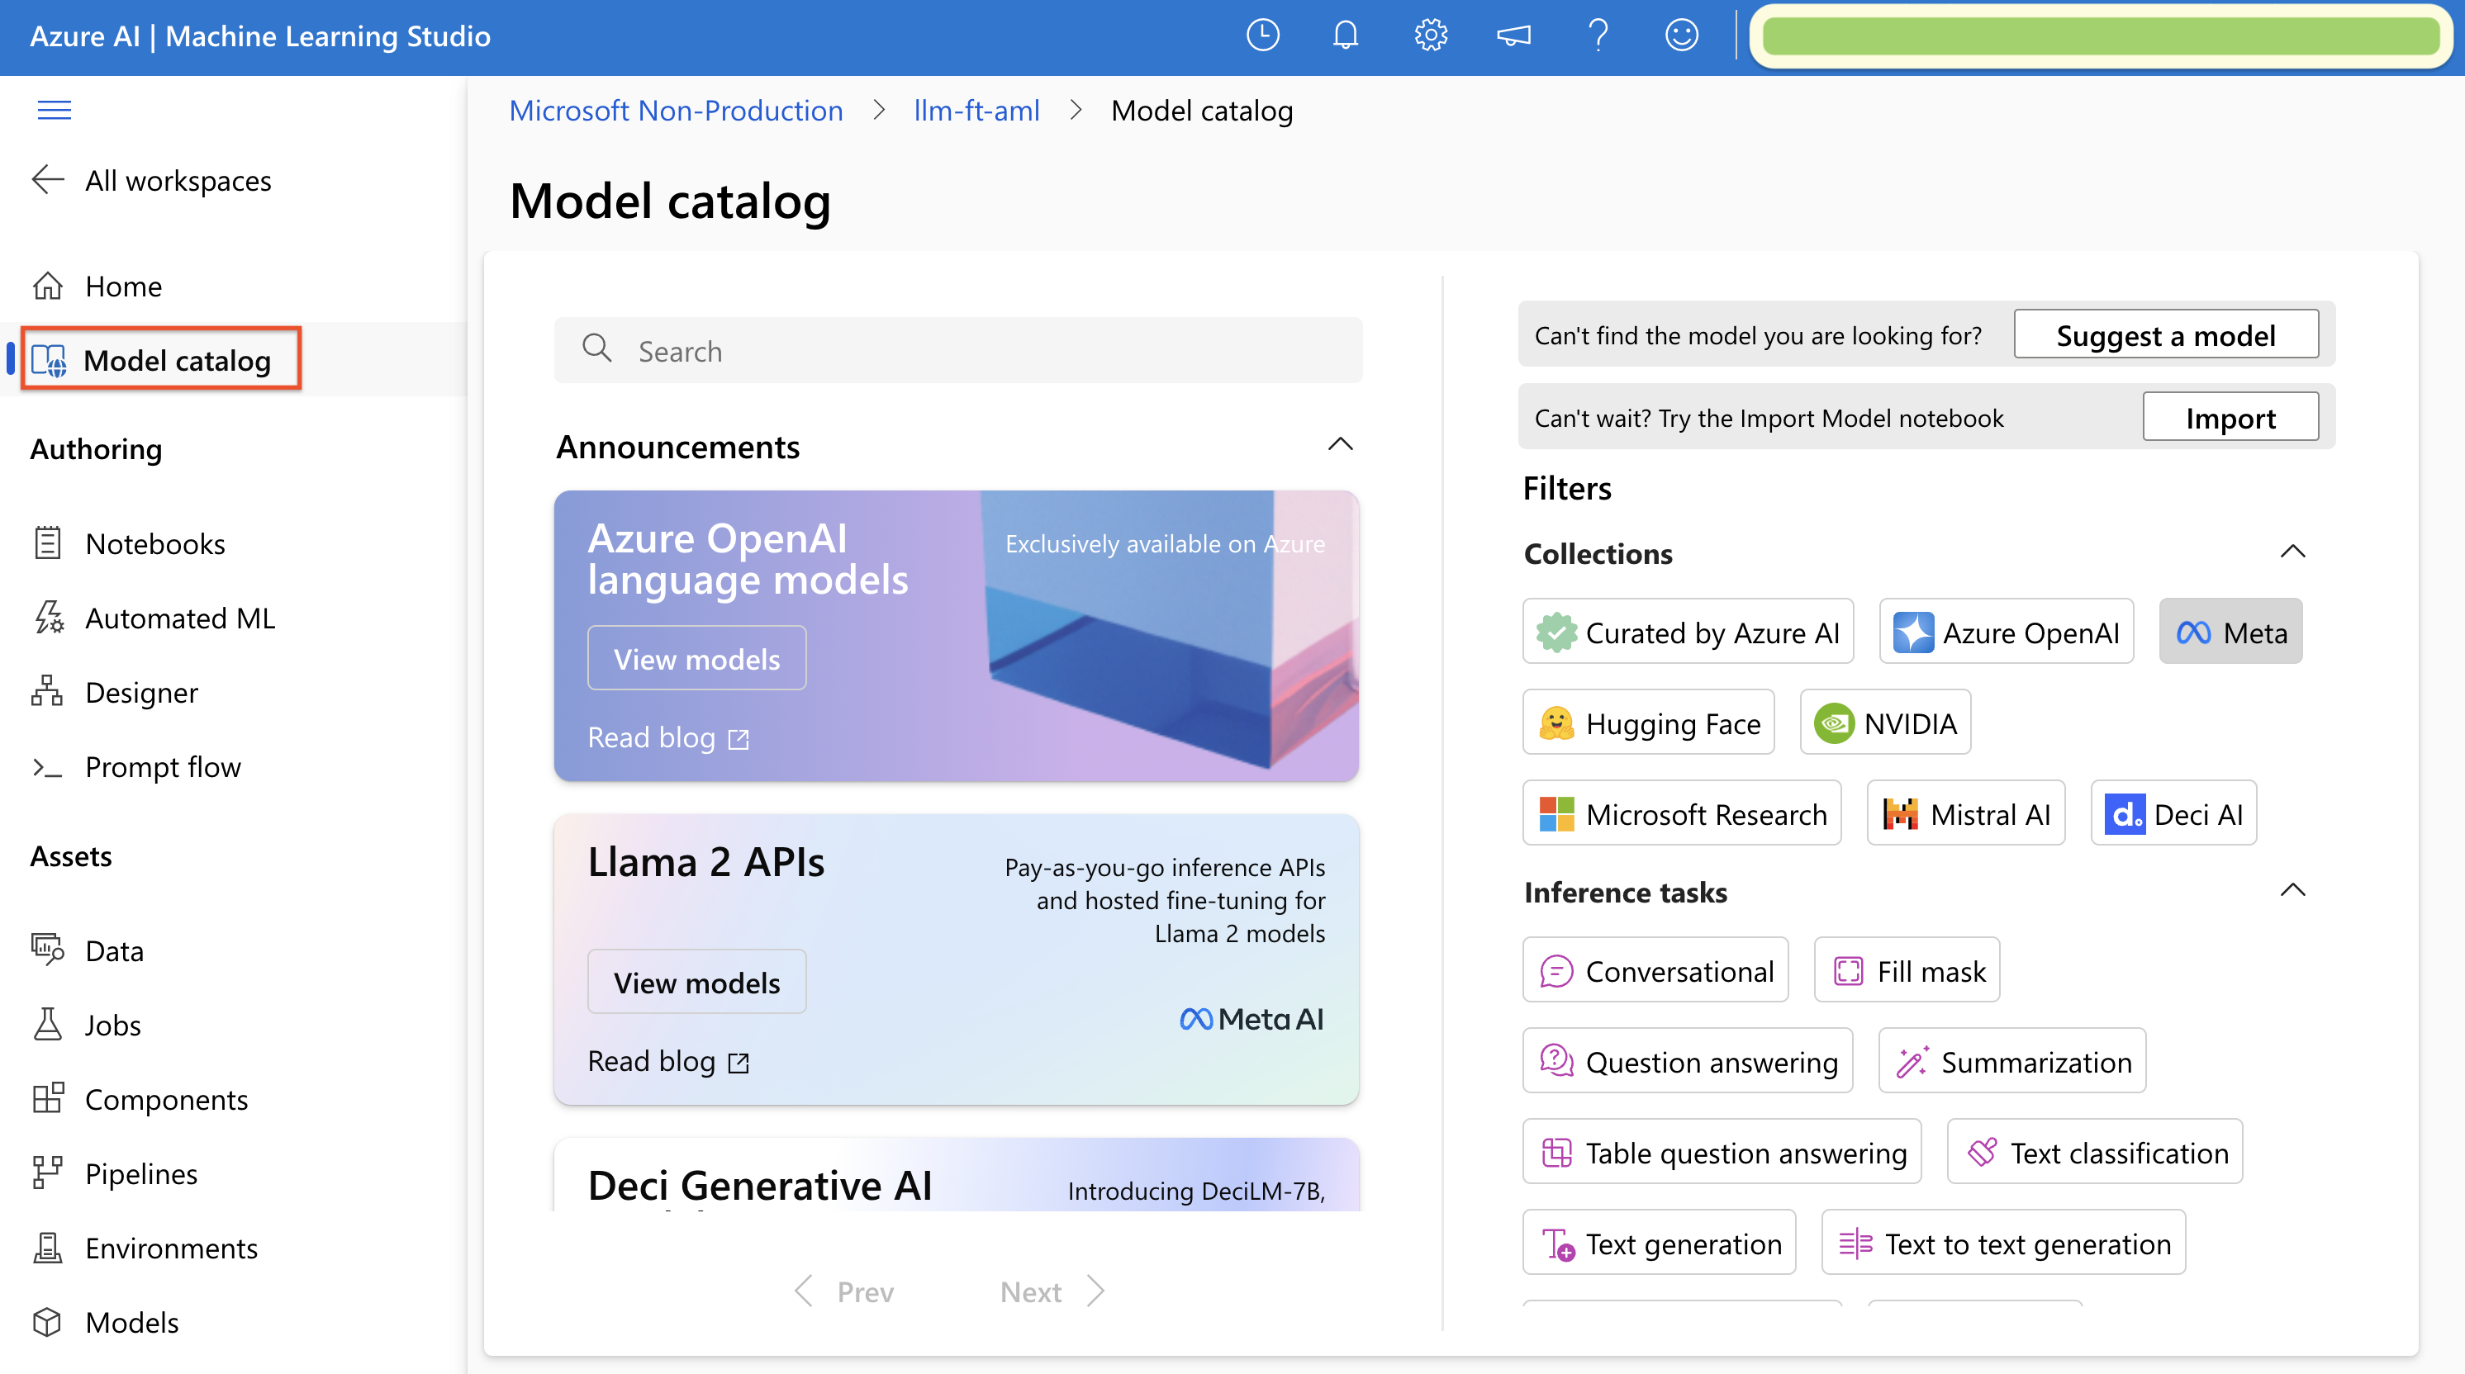This screenshot has width=2465, height=1374.
Task: Click the search magnifier icon
Action: (x=597, y=348)
